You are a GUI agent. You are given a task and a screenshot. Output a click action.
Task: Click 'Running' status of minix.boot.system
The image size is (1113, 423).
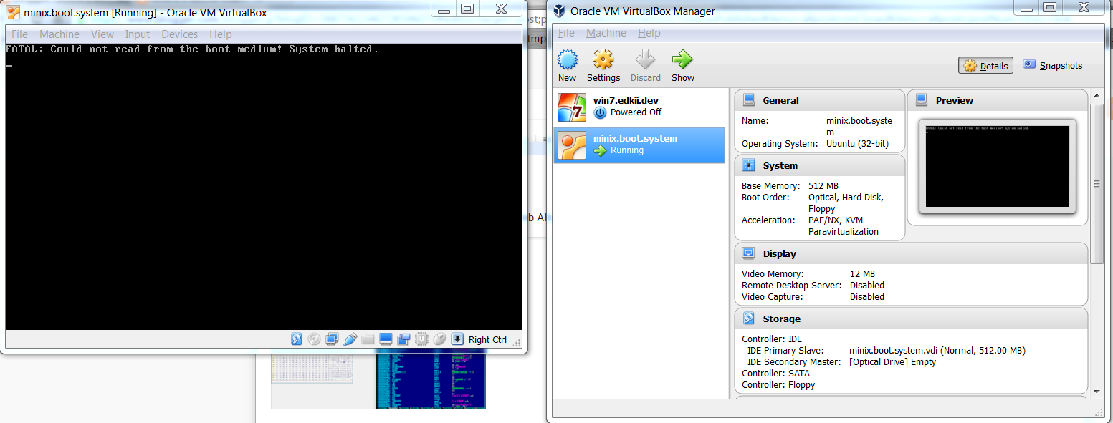(x=627, y=150)
